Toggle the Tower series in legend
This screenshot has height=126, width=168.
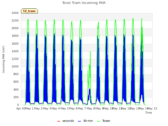tap(104, 121)
